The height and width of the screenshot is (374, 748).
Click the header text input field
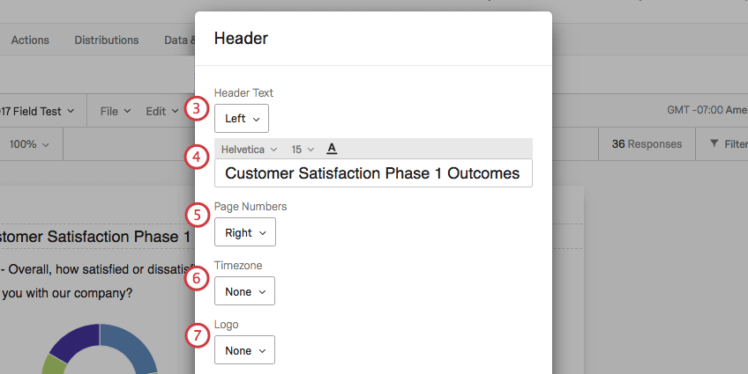[x=372, y=173]
